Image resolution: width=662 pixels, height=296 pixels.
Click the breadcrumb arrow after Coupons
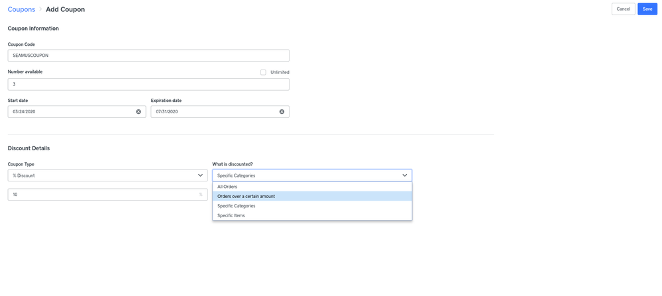pyautogui.click(x=40, y=10)
